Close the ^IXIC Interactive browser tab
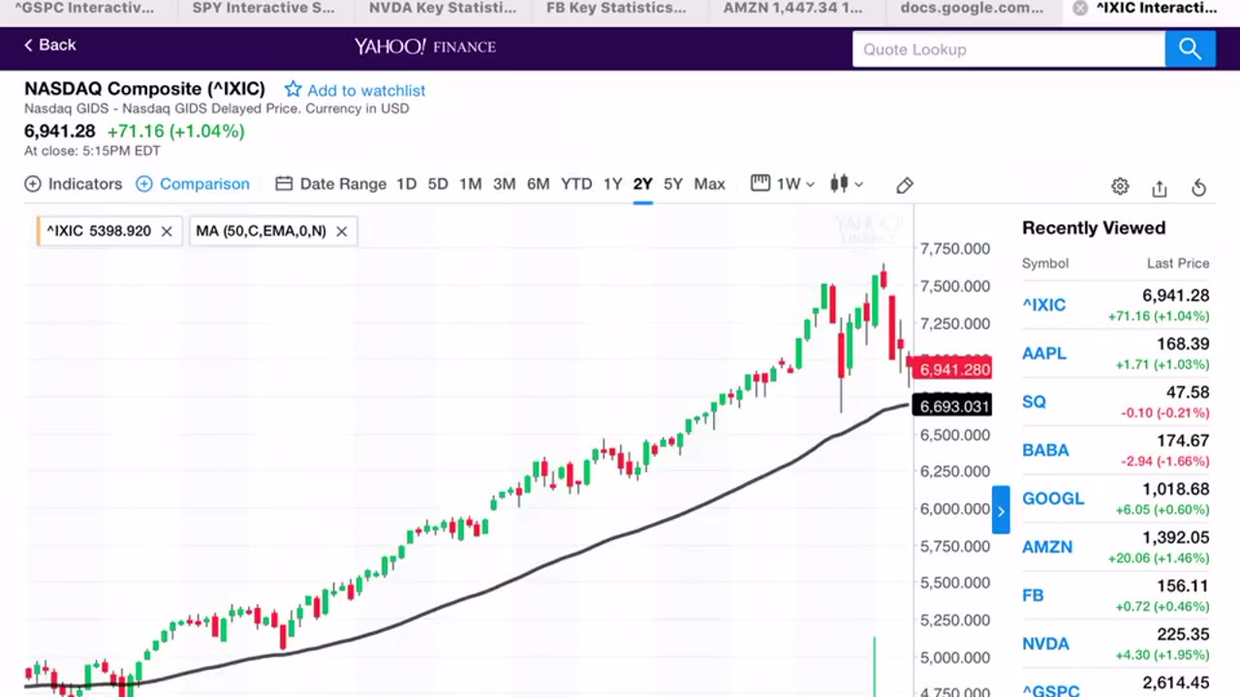 [1080, 8]
